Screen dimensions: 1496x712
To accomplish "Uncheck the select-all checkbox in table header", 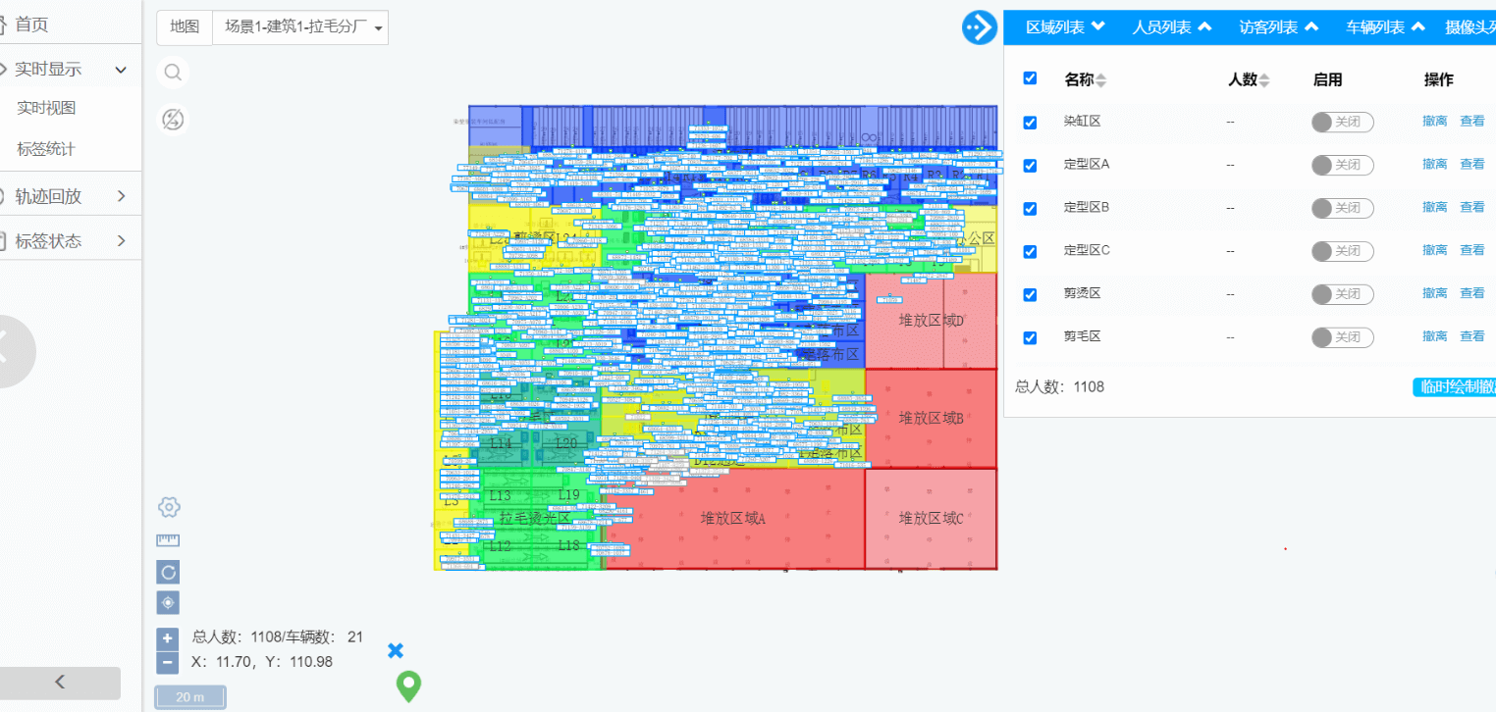I will pyautogui.click(x=1030, y=78).
